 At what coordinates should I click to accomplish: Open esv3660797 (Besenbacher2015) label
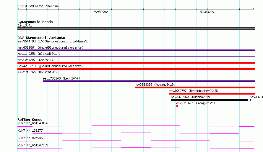pyautogui.click(x=194, y=91)
